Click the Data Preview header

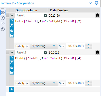[59, 10]
